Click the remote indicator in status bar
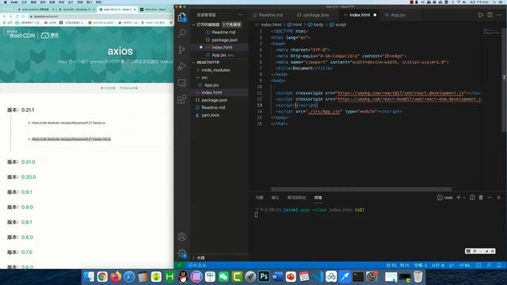Viewport: 507px width, 285px height. point(179,265)
